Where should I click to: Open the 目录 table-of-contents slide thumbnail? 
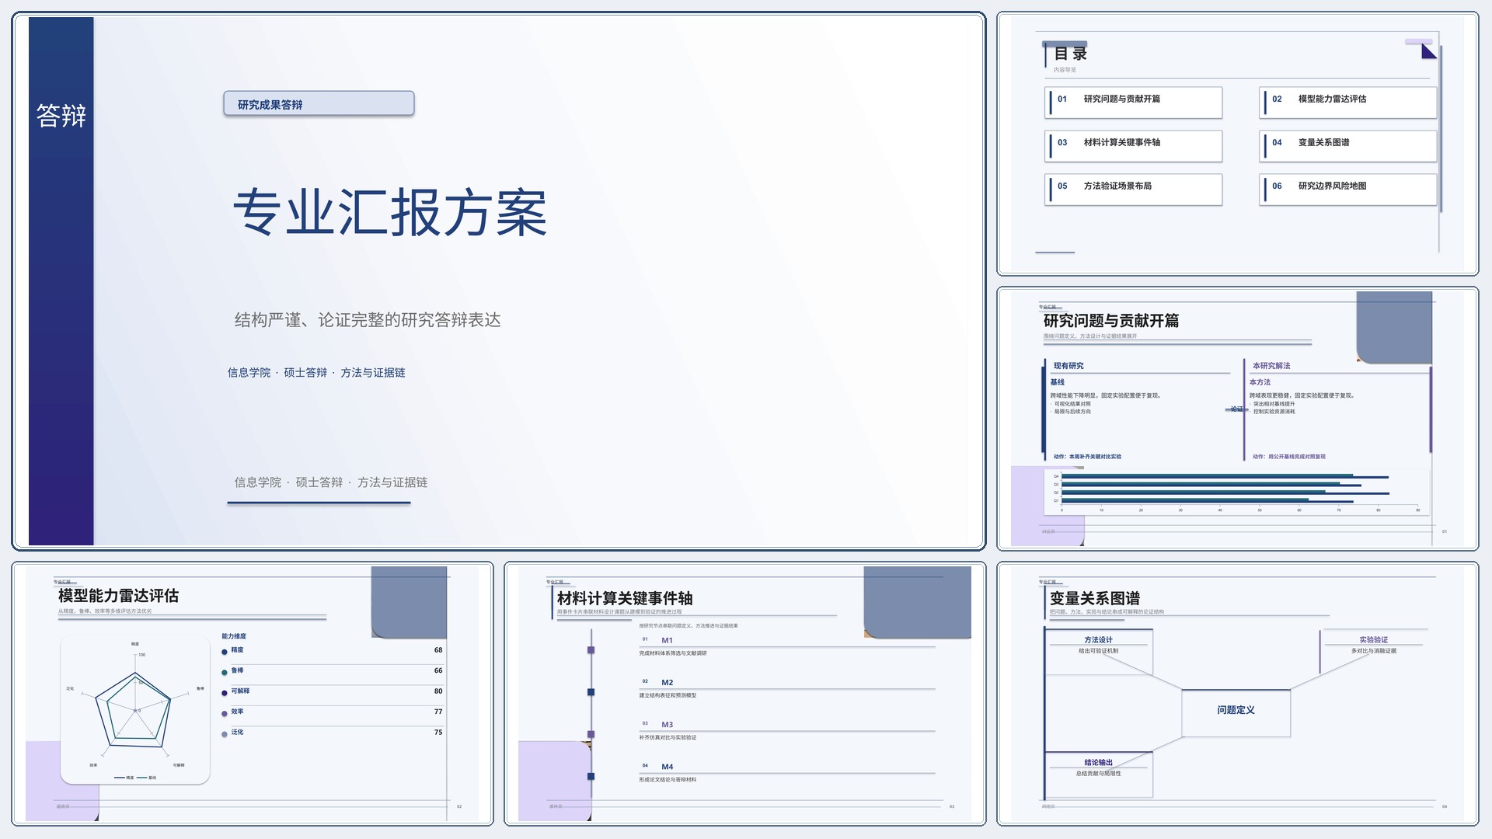[1237, 144]
